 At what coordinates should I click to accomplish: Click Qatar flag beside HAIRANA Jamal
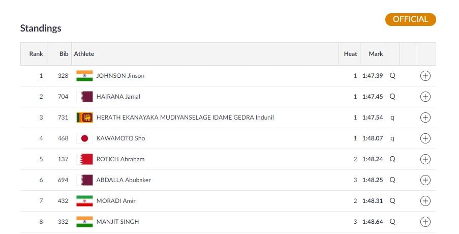(x=84, y=97)
